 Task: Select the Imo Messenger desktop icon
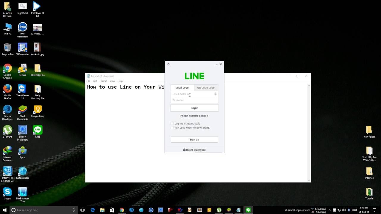click(23, 30)
